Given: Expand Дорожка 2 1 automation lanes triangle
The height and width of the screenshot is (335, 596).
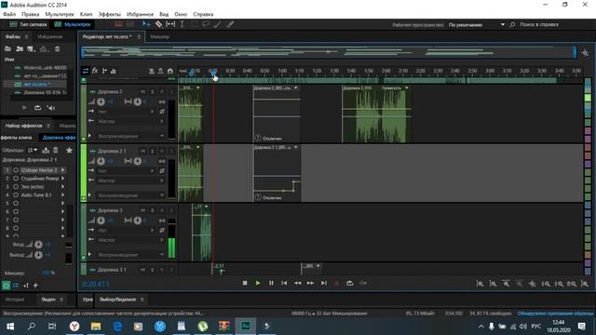Looking at the screenshot, I should coord(89,195).
